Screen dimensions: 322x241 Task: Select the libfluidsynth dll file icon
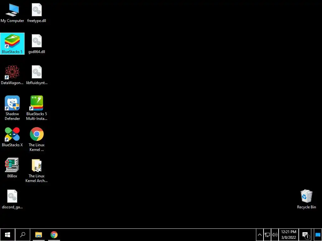[36, 75]
